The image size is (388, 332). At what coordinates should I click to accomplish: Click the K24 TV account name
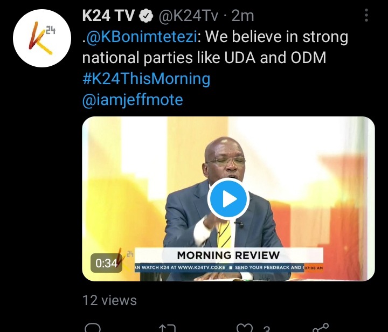(x=109, y=16)
